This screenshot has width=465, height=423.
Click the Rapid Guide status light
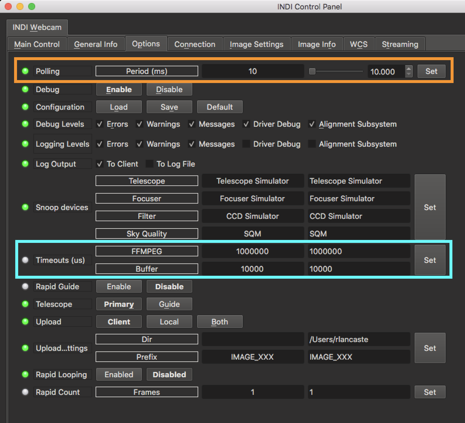[x=25, y=286]
